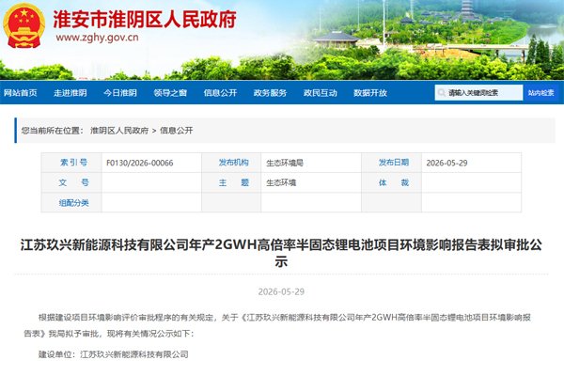Click the search magnifier icon
Image resolution: width=564 pixels, height=376 pixels.
click(442, 93)
